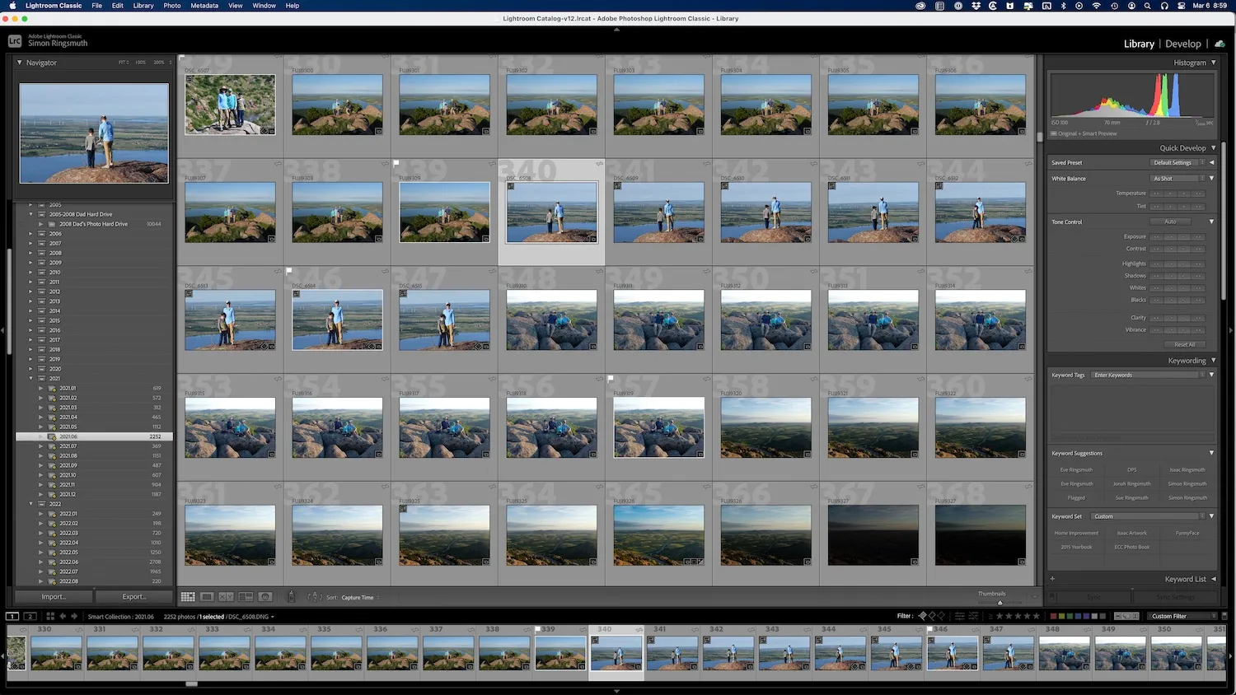Click the Import button
Screen dimensions: 1236x695
[54, 597]
